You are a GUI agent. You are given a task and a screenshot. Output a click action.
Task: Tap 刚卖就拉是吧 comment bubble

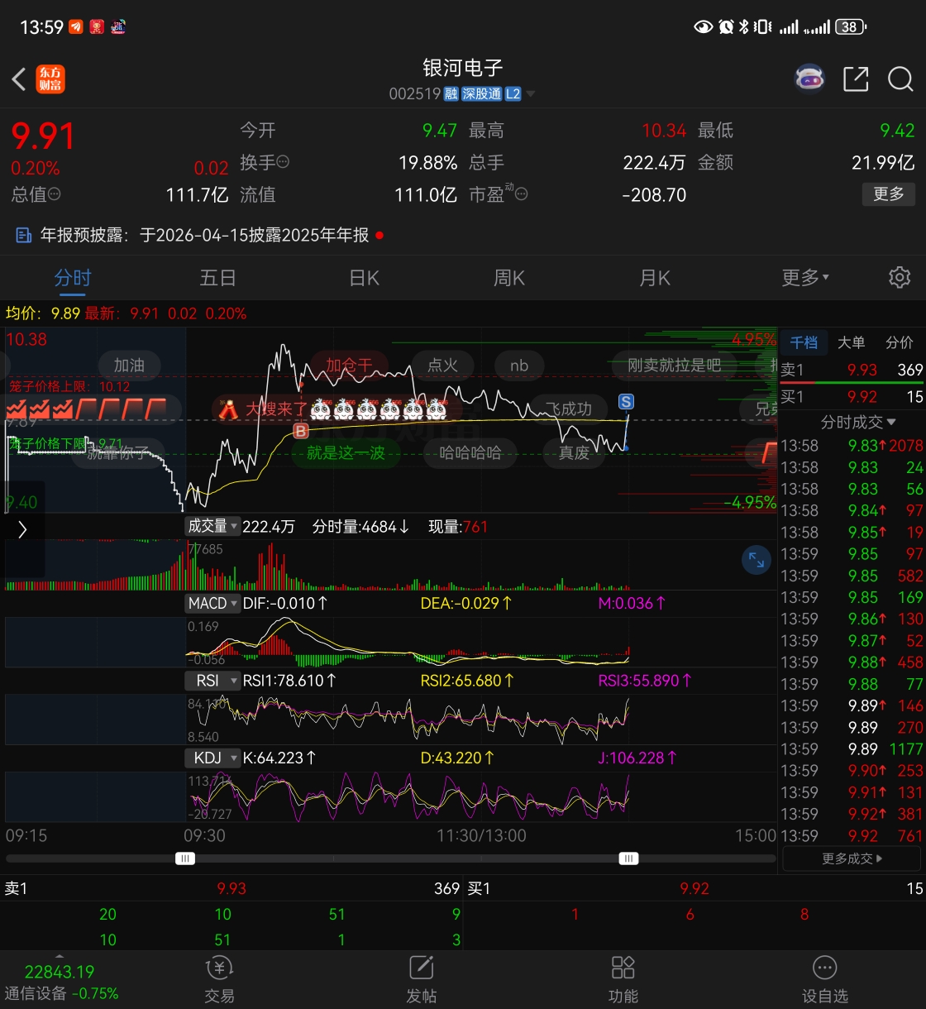[x=674, y=365]
